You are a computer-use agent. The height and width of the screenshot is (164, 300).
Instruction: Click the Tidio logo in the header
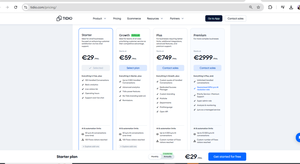click(x=64, y=18)
